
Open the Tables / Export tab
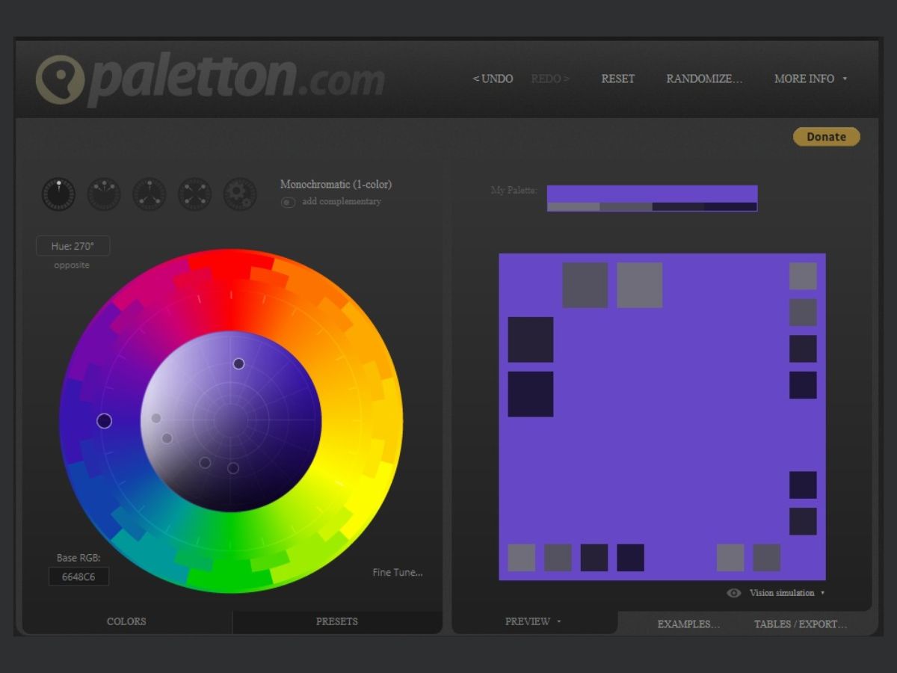coord(800,624)
